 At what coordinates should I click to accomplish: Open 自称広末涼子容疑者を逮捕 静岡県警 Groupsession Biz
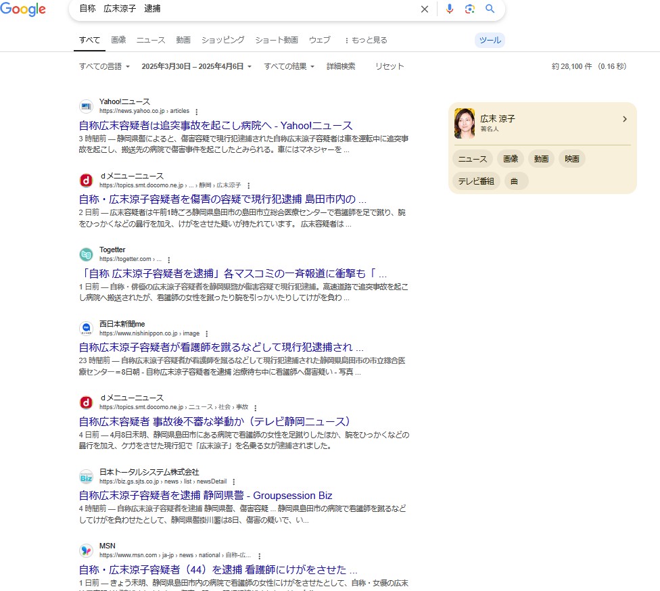206,496
